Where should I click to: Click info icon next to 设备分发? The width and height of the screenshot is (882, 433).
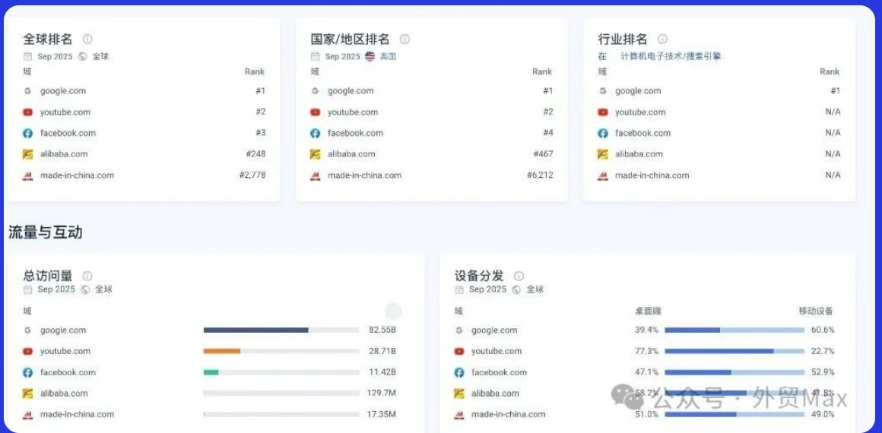click(x=519, y=276)
